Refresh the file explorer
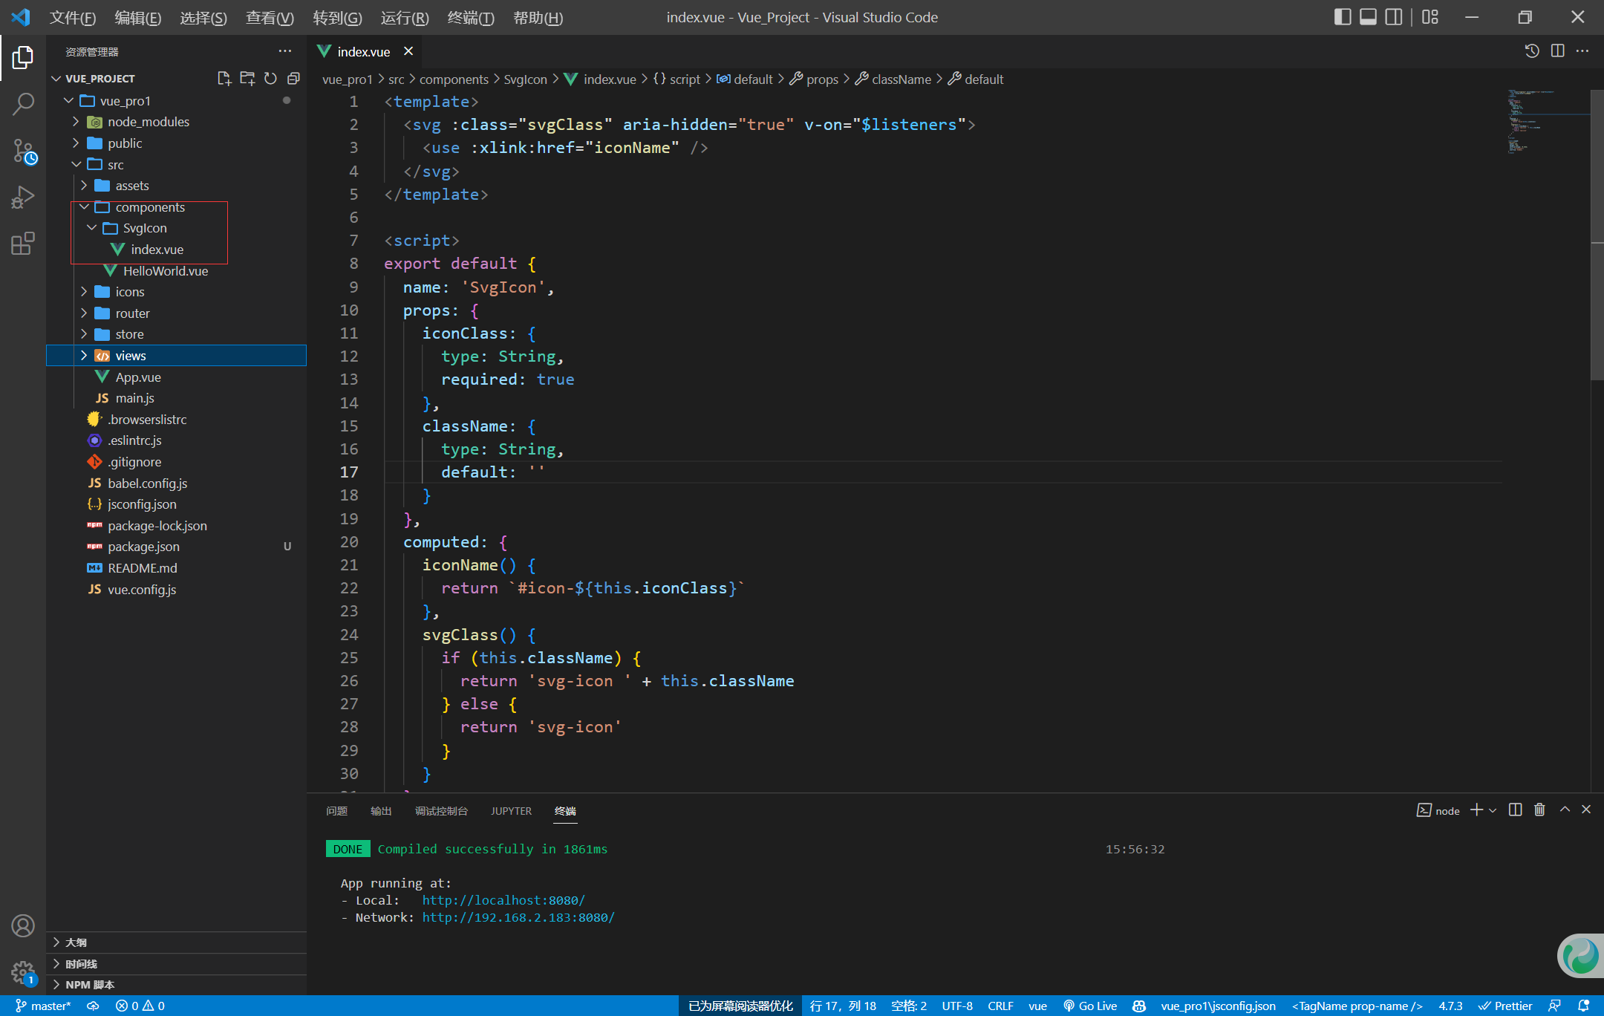The image size is (1604, 1016). pyautogui.click(x=270, y=78)
